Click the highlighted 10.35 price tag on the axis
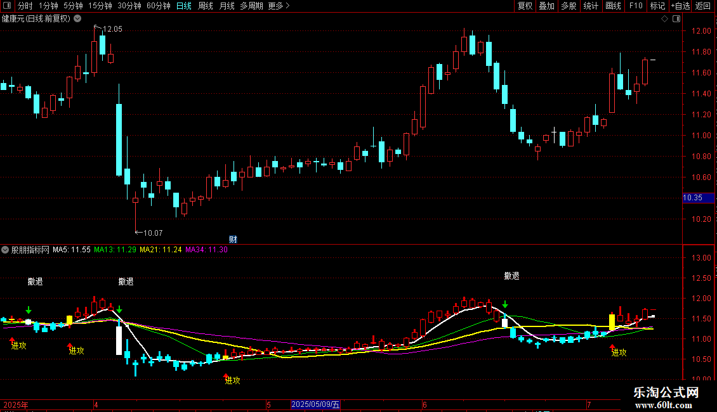This screenshot has width=717, height=412. point(698,198)
